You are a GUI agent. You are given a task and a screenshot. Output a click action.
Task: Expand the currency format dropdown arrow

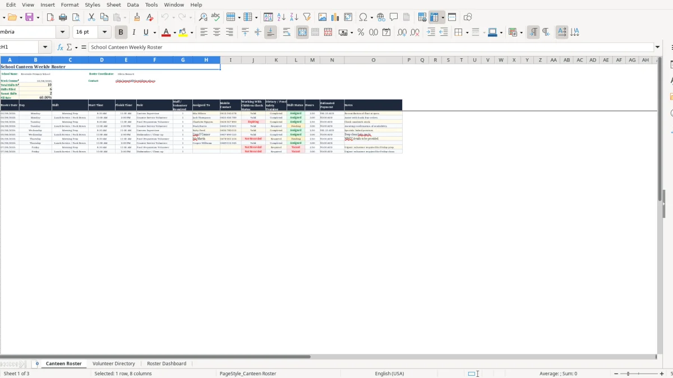[352, 32]
